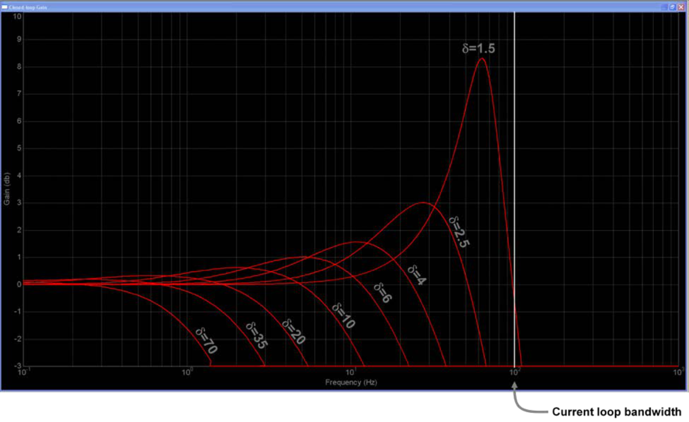
Task: Select the δ=6 curve label
Action: tap(383, 292)
